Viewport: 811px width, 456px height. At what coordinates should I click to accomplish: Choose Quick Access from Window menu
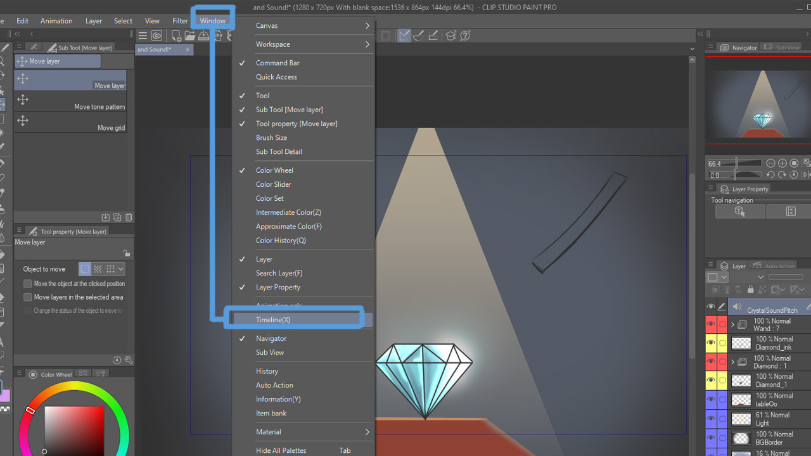click(303, 77)
